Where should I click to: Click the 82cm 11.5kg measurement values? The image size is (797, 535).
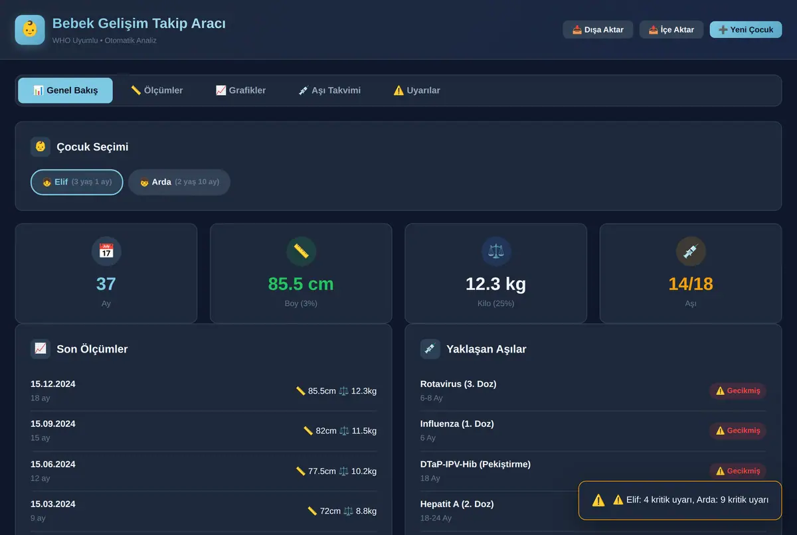tap(340, 431)
